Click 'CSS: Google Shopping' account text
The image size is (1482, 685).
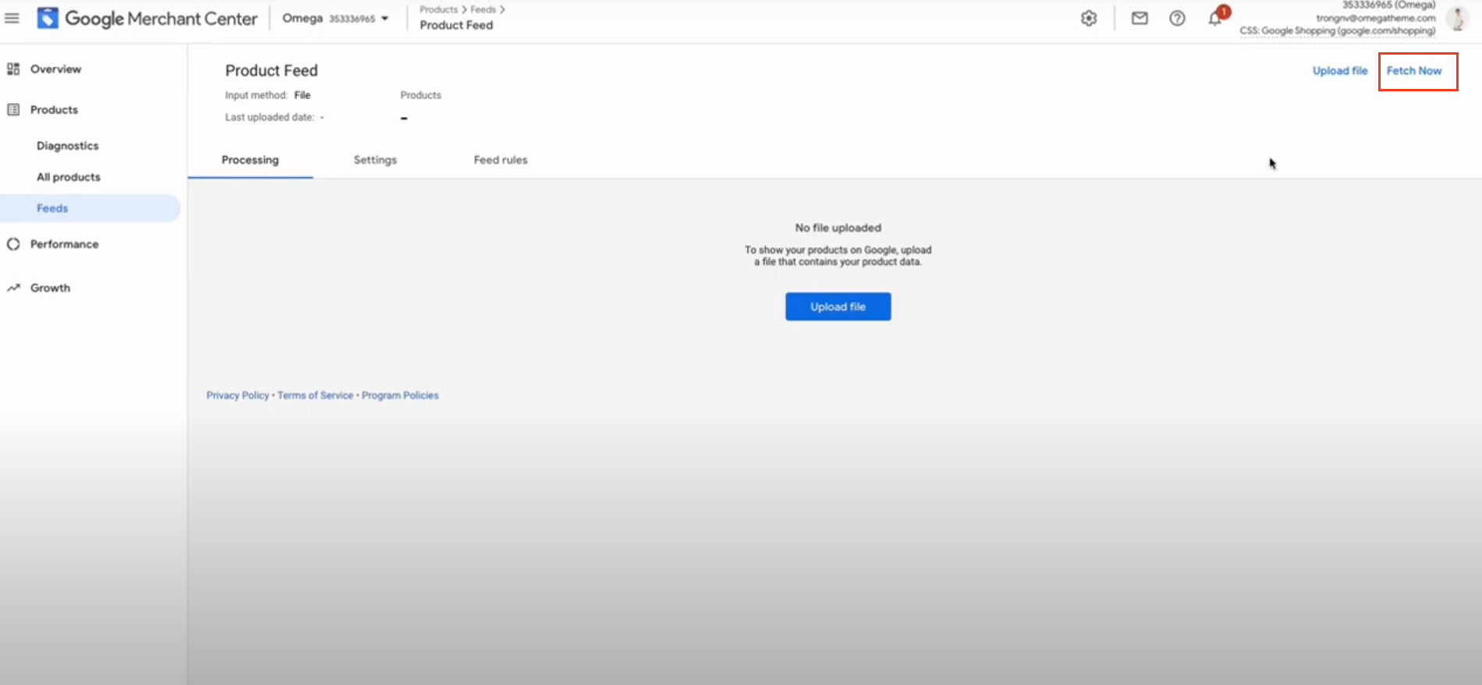coord(1338,30)
